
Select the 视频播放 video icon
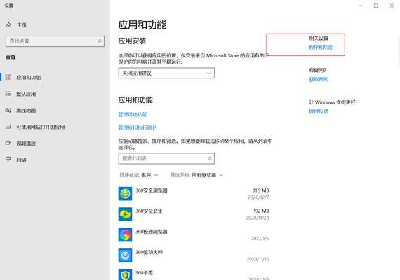click(x=8, y=143)
